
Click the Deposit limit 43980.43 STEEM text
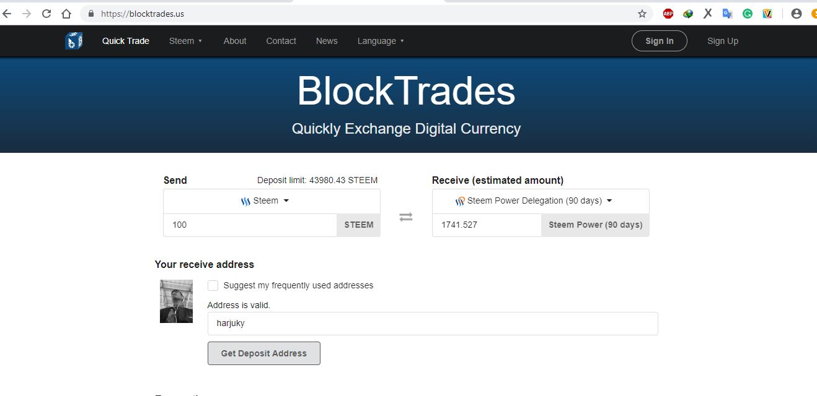click(317, 180)
